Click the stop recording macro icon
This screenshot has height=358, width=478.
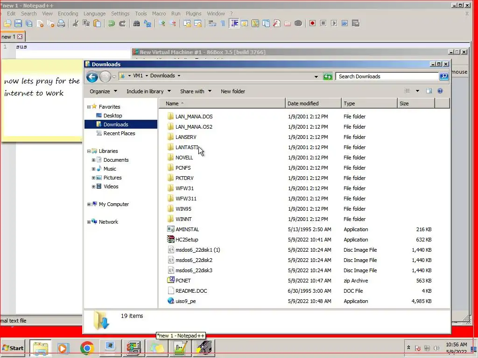tap(323, 23)
